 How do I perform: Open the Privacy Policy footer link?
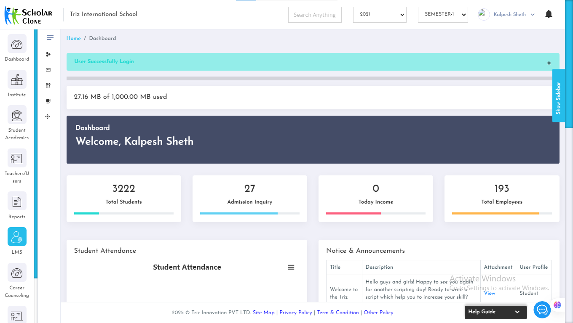[295, 312]
